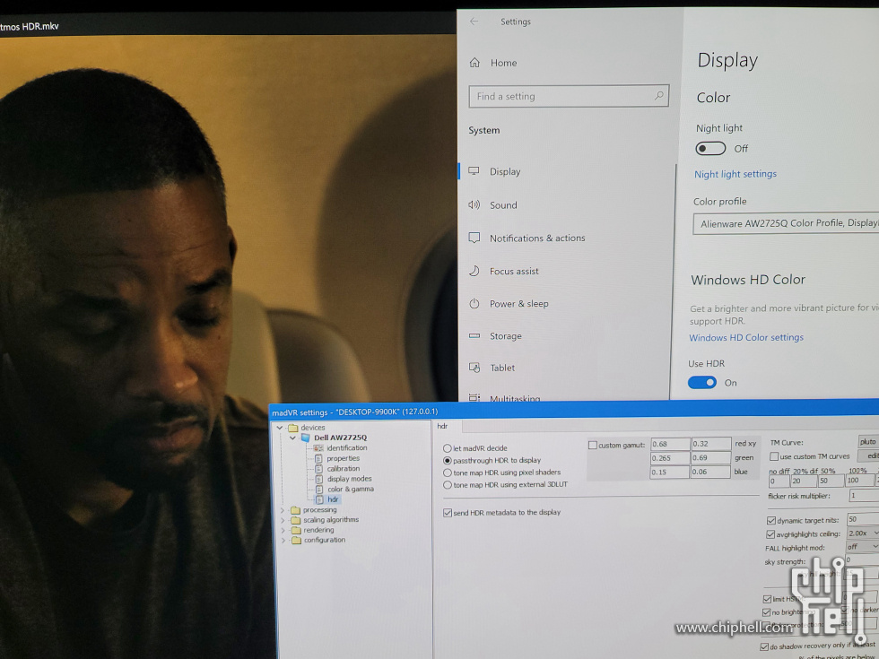Open the Night light settings link
The height and width of the screenshot is (659, 879).
[735, 174]
